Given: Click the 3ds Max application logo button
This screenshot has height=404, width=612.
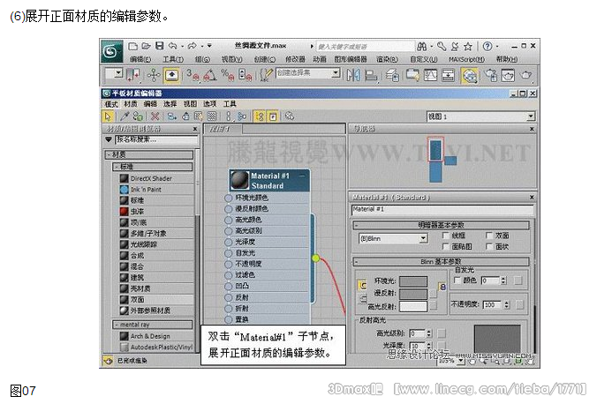Looking at the screenshot, I should tap(111, 51).
